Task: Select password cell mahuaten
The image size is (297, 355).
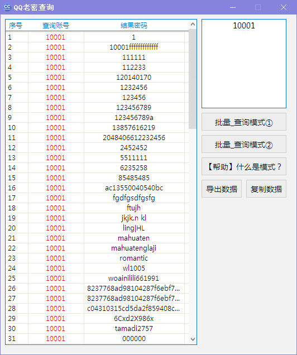Action: tap(134, 238)
